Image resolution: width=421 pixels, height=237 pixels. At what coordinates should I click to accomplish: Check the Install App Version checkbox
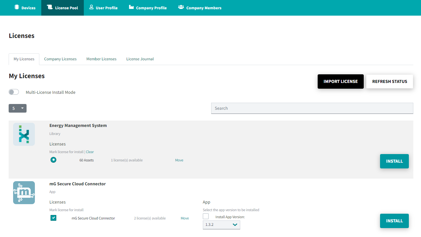(206, 217)
